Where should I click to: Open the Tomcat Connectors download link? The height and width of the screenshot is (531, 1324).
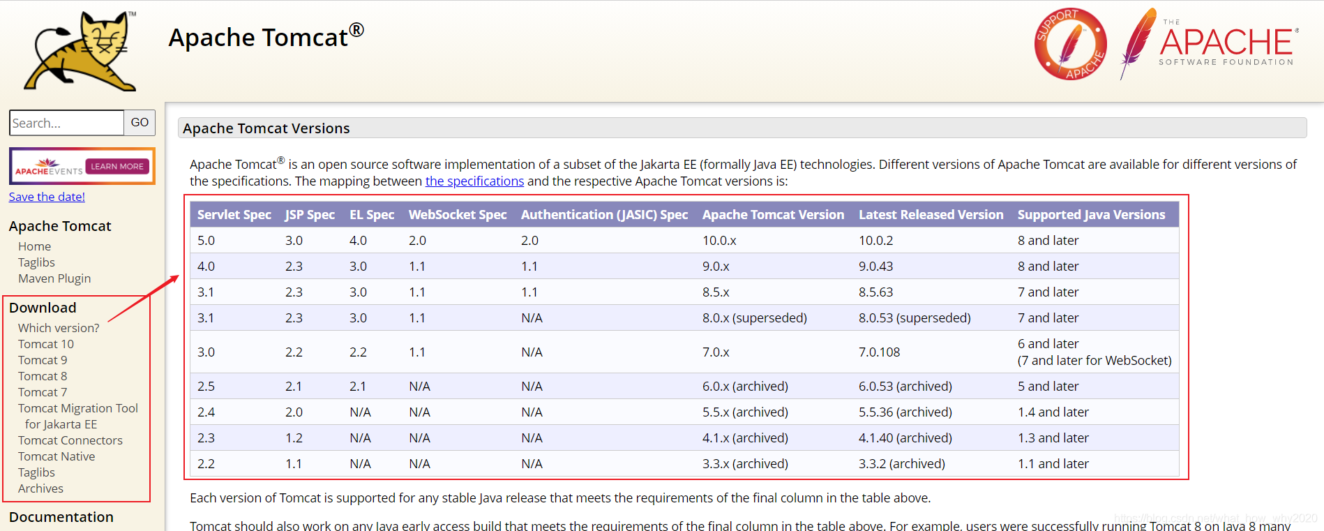coord(70,440)
